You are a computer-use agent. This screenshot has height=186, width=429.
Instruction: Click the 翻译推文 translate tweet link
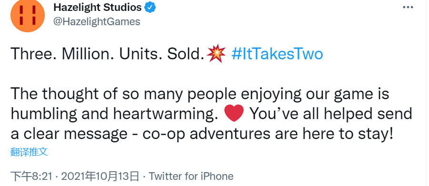point(29,152)
